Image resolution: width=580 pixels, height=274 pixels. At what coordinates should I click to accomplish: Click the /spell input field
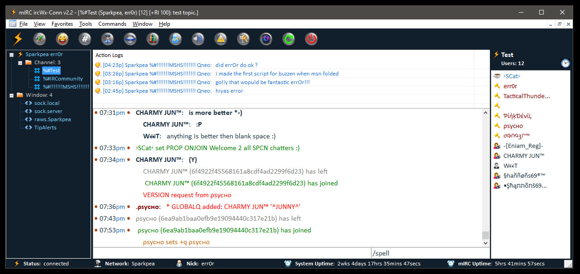point(430,253)
